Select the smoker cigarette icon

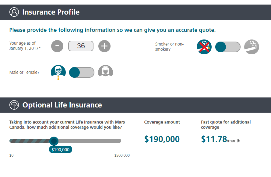click(252, 47)
